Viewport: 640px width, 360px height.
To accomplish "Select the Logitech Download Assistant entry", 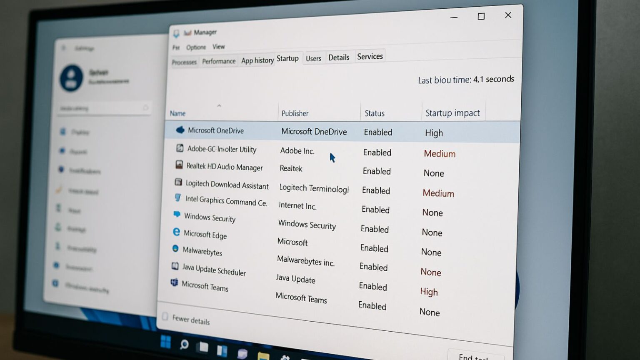I will (227, 184).
